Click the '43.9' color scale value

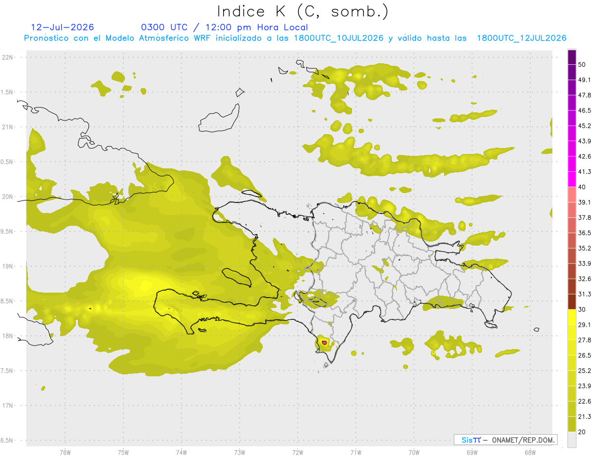point(584,141)
